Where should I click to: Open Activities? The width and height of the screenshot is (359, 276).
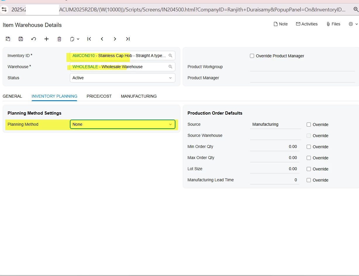(x=307, y=24)
